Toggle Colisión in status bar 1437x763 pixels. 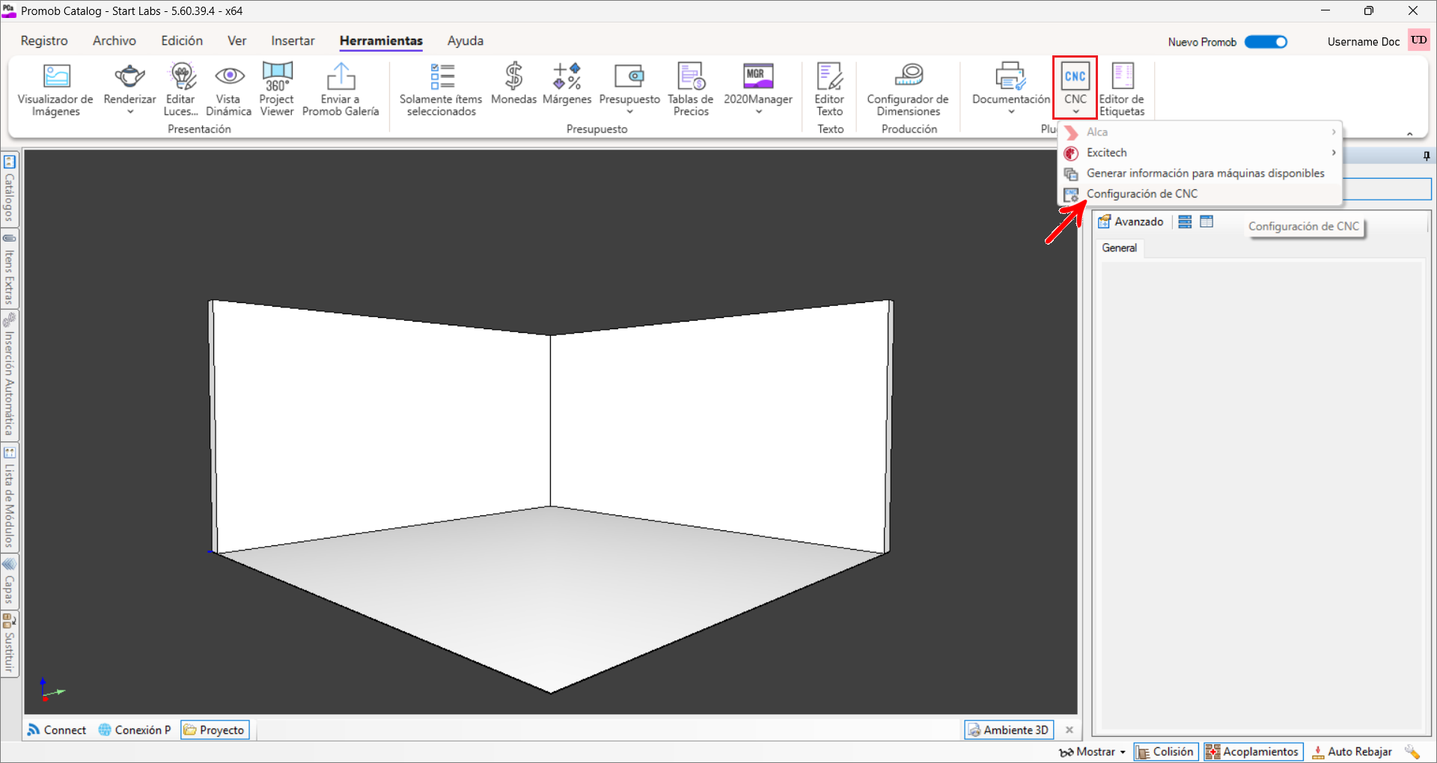1166,752
